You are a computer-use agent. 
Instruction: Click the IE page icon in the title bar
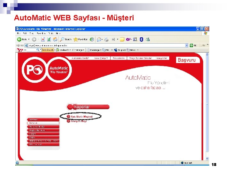pyautogui.click(x=17, y=29)
